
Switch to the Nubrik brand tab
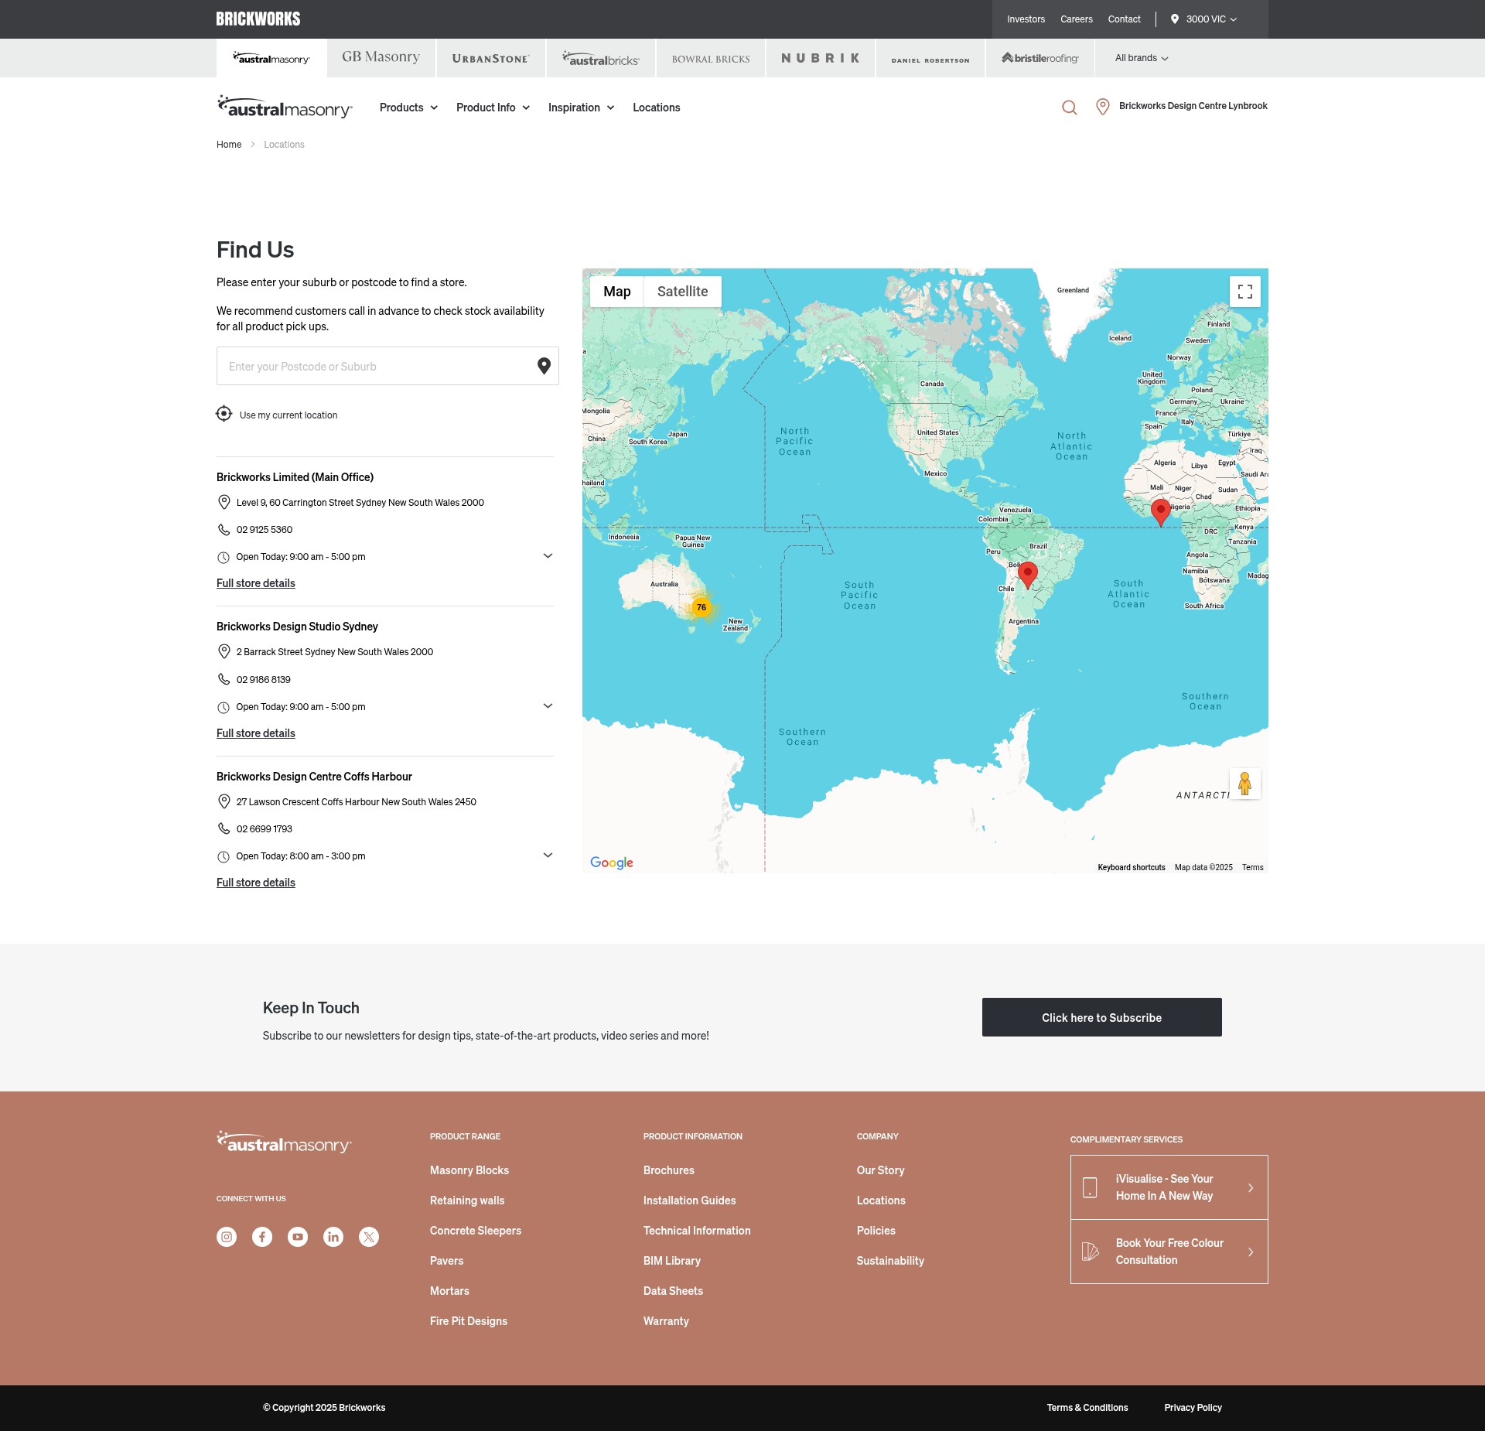click(821, 58)
